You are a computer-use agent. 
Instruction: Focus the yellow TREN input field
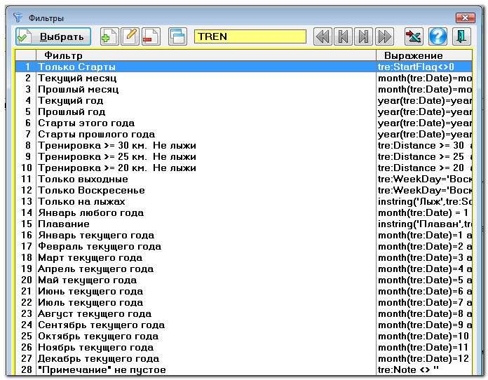click(x=250, y=36)
